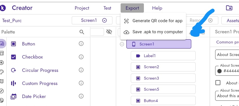Select the palette paint category icon
The image size is (239, 106).
pos(2,72)
